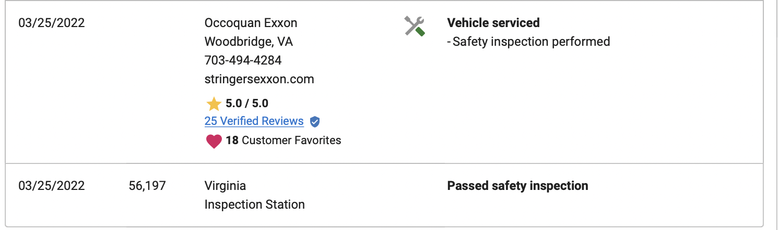Click the blue verified shield badge
The height and width of the screenshot is (230, 779).
(314, 122)
